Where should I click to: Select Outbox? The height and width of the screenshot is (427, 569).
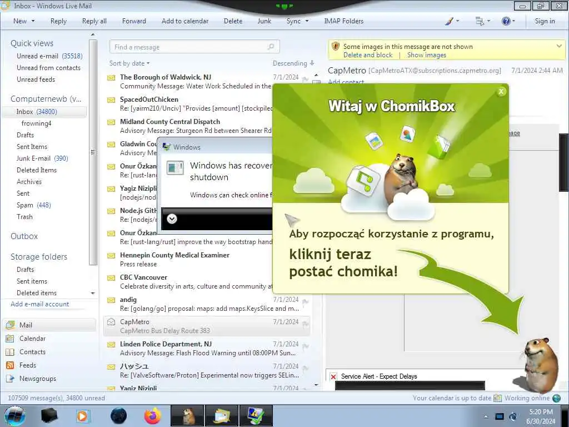tap(24, 236)
